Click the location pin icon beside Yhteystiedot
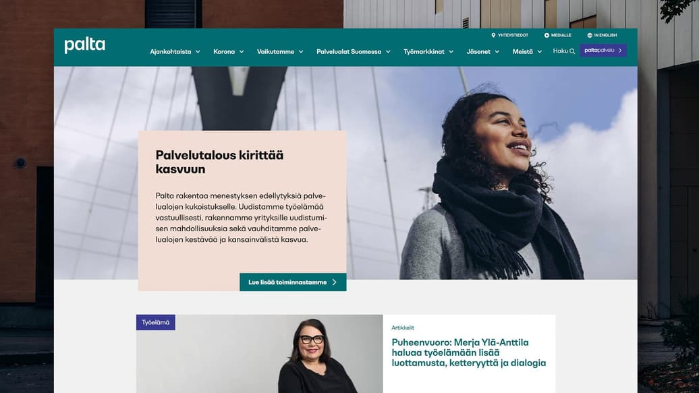Screen dimensions: 699x393 [493, 35]
